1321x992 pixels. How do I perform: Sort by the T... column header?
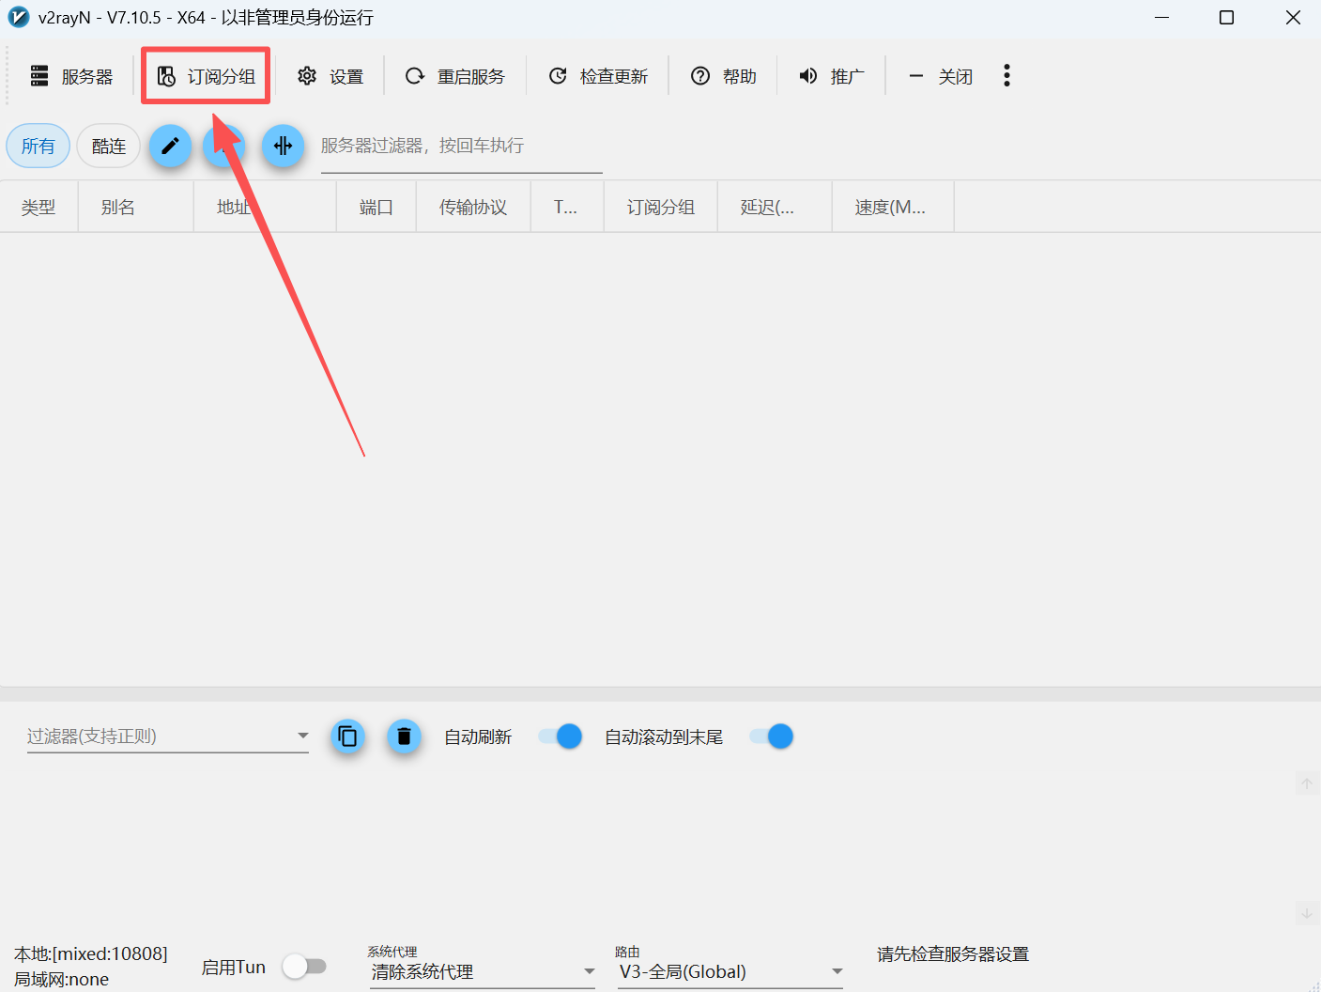567,207
